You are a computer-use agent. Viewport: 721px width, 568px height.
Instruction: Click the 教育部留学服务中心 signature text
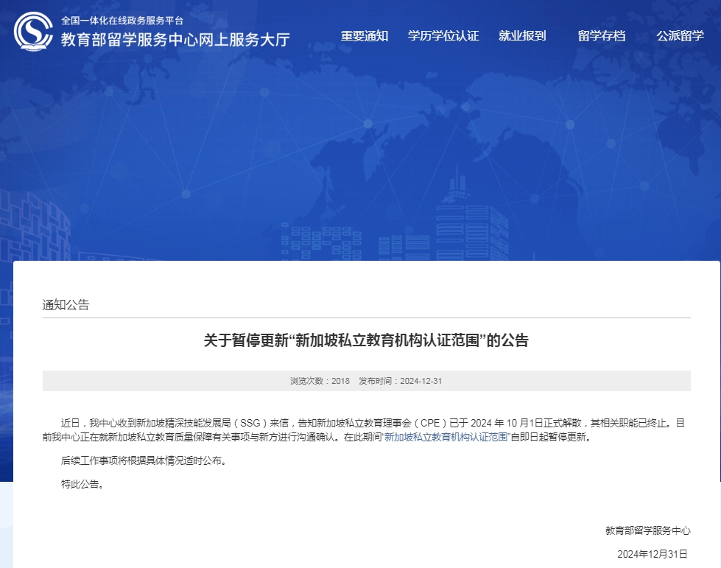click(x=648, y=530)
